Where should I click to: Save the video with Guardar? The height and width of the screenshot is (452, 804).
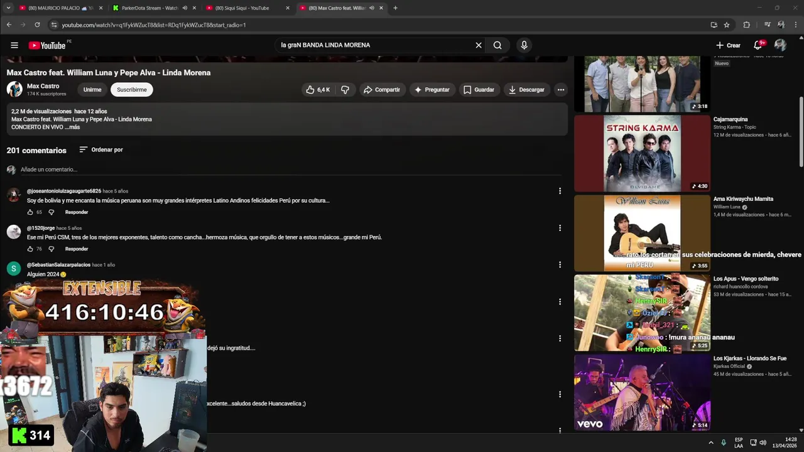[479, 90]
